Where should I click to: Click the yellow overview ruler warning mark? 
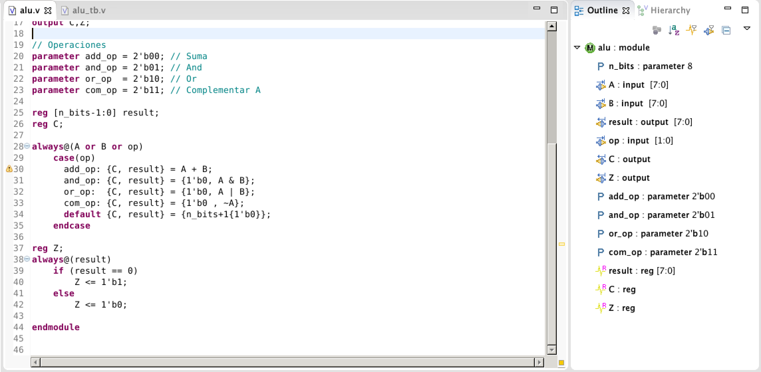pos(562,244)
